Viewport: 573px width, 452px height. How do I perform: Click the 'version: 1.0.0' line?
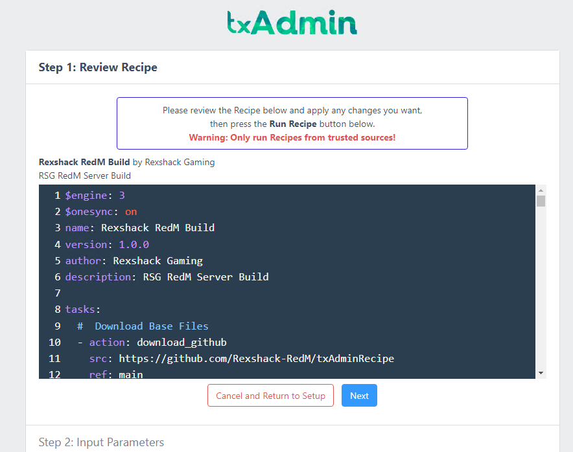(107, 244)
